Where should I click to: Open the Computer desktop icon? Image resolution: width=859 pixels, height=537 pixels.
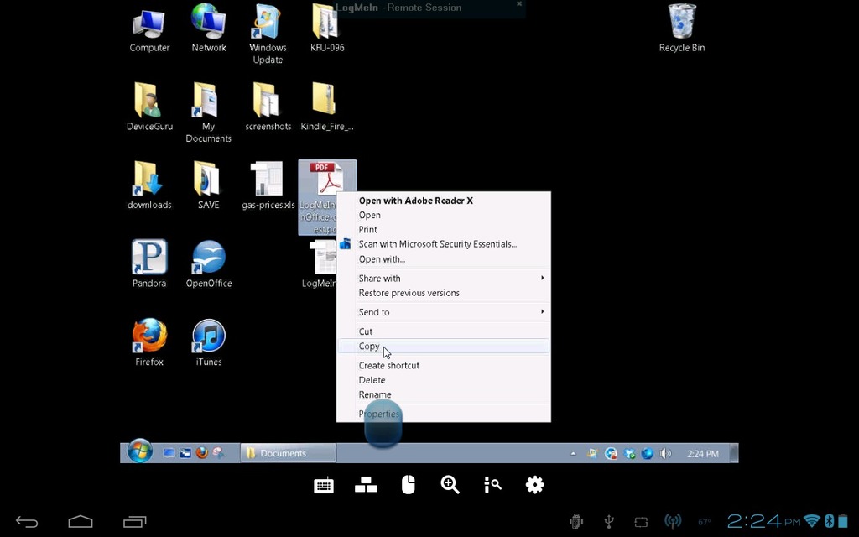[149, 29]
